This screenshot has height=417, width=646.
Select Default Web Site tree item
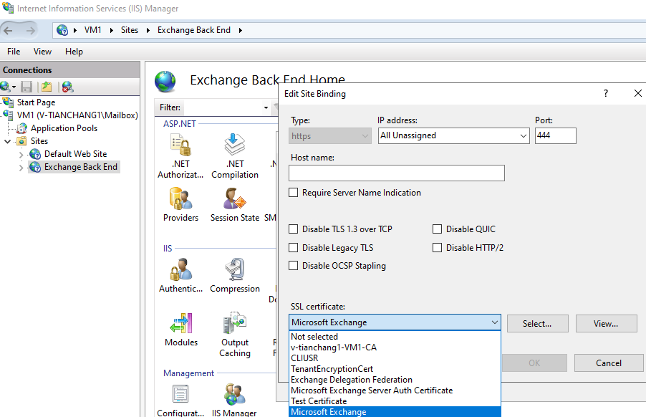[x=75, y=154]
